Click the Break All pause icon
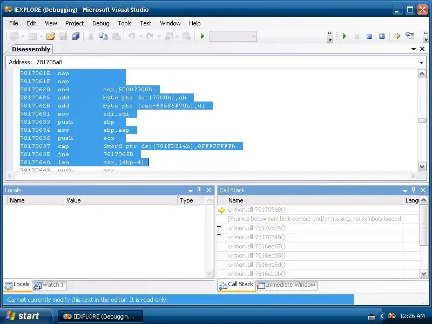 coord(357,36)
